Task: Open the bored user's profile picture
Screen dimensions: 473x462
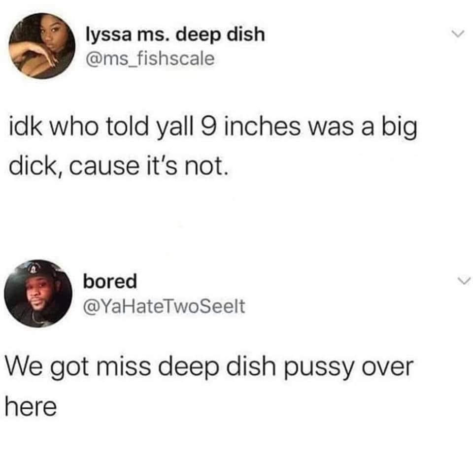Action: 38,294
